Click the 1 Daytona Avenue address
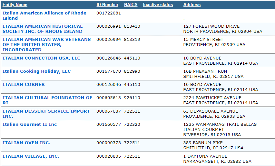275x166 pixels. [x=217, y=159]
